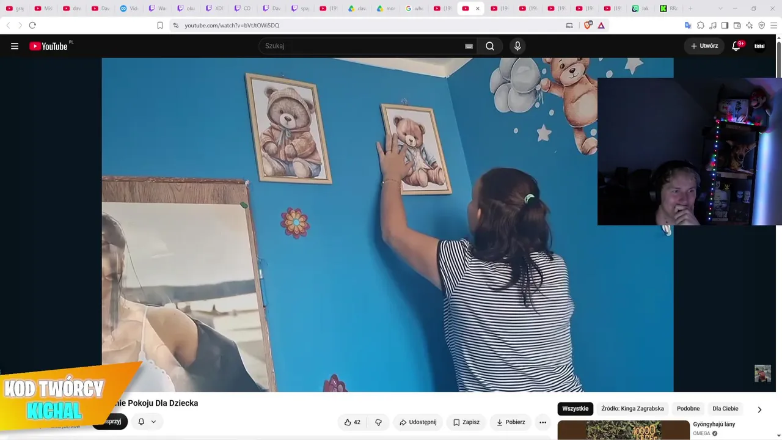Click the address bar URL
The width and height of the screenshot is (782, 440).
[x=232, y=25]
